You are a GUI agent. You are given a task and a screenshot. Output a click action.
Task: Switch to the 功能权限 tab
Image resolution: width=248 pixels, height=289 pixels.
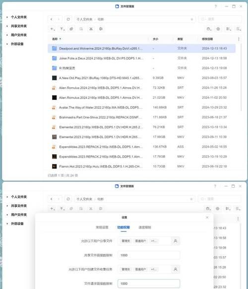pyautogui.click(x=124, y=227)
